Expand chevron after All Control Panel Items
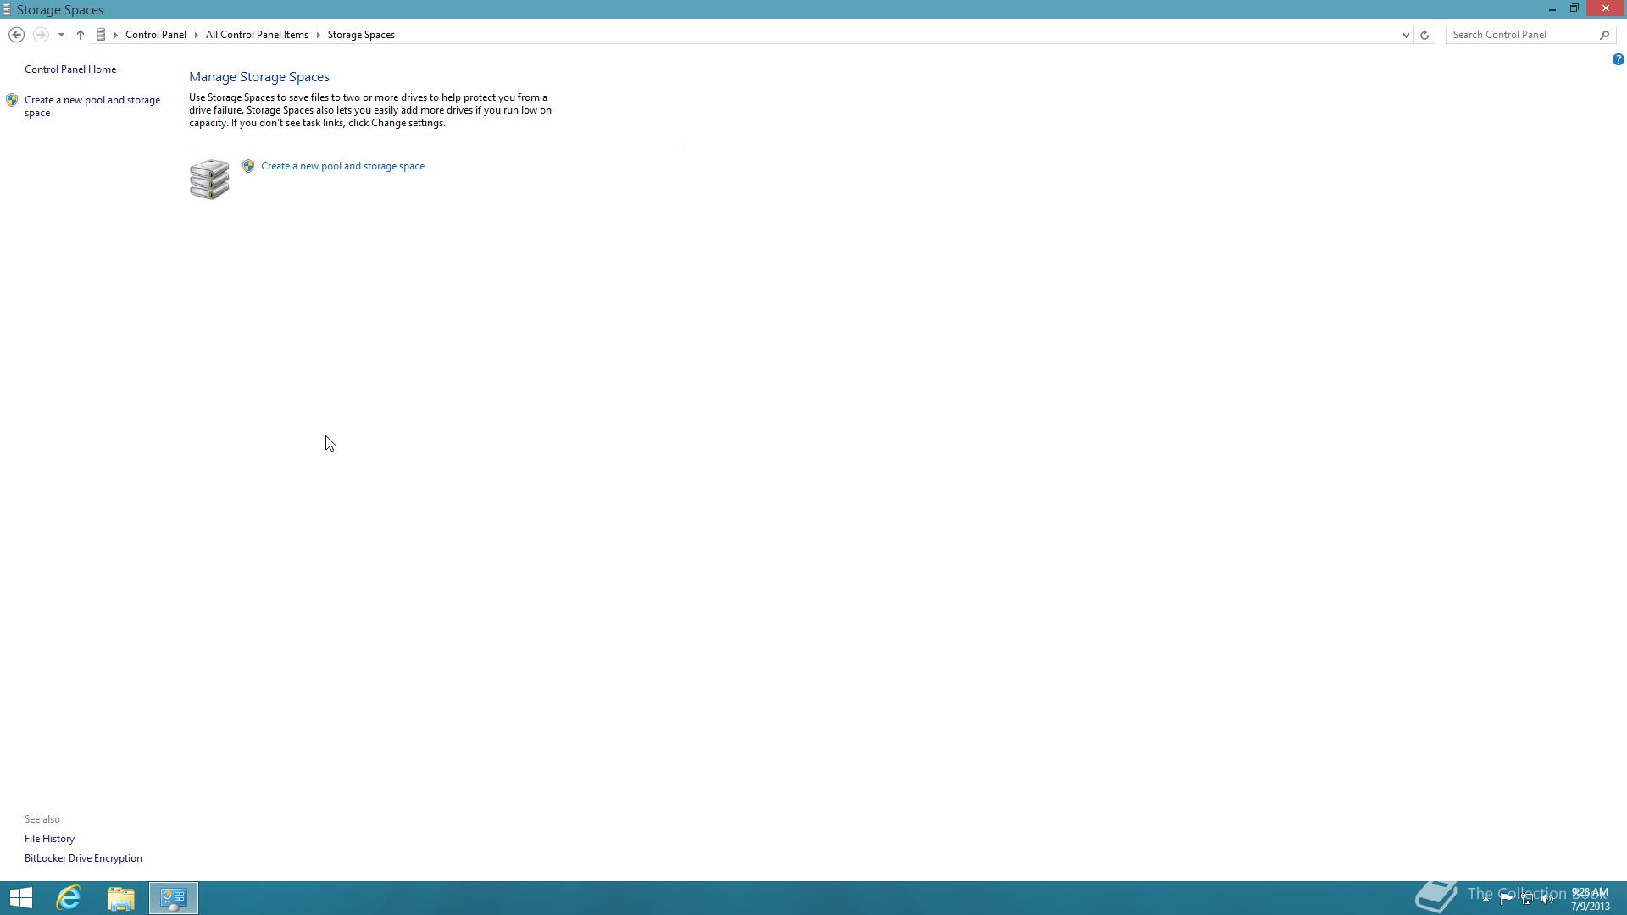The width and height of the screenshot is (1627, 915). [x=319, y=35]
